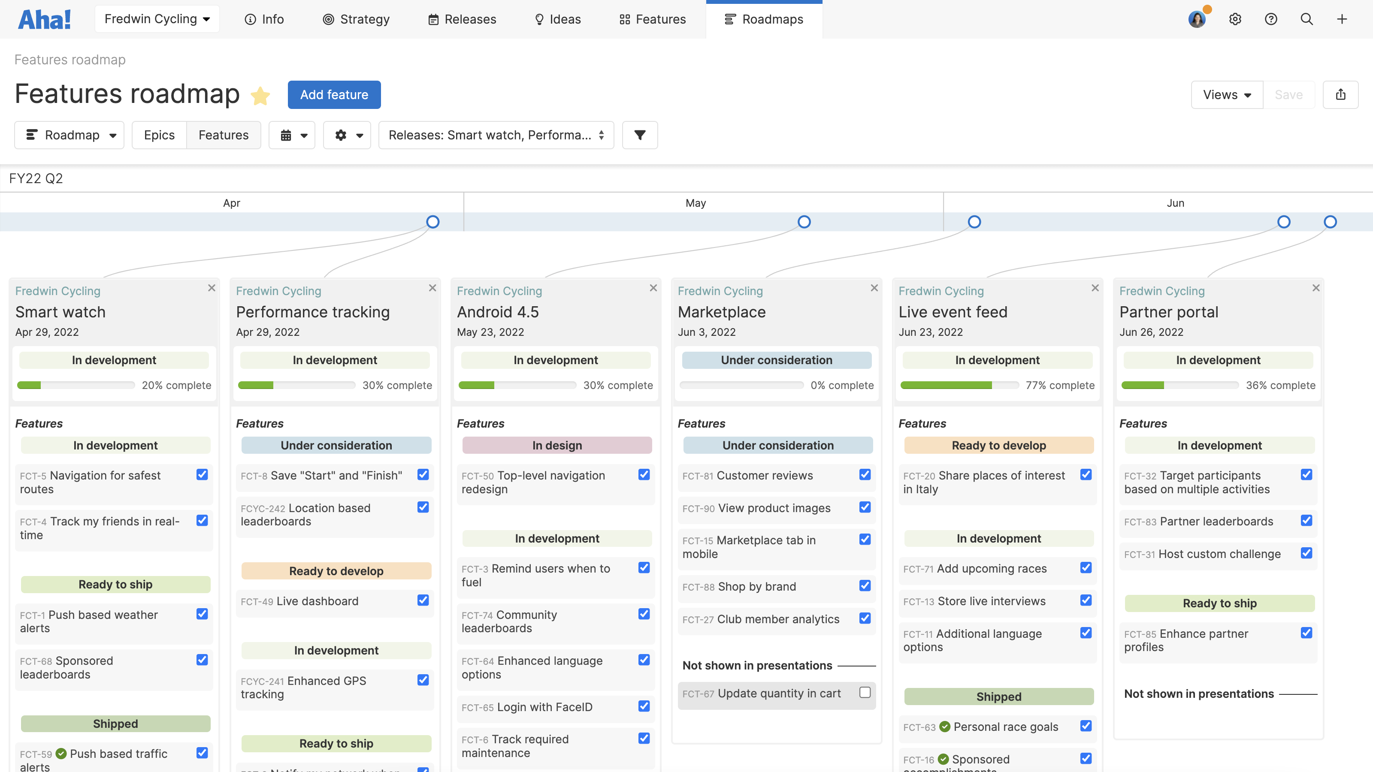Uncheck FCT-67 Update quantity in cart

[865, 692]
